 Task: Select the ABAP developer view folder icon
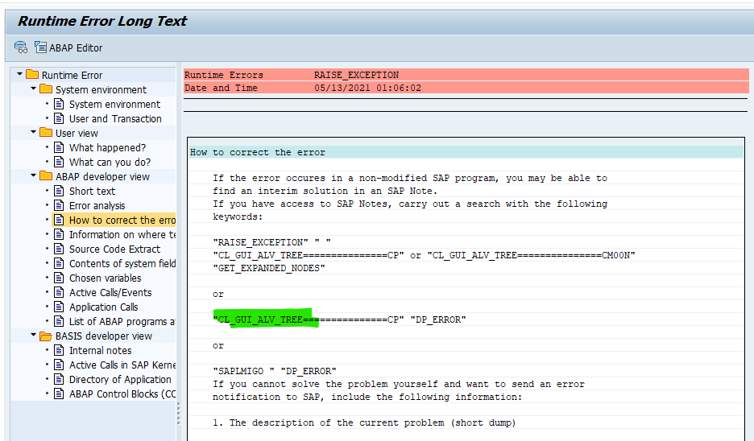pyautogui.click(x=46, y=175)
